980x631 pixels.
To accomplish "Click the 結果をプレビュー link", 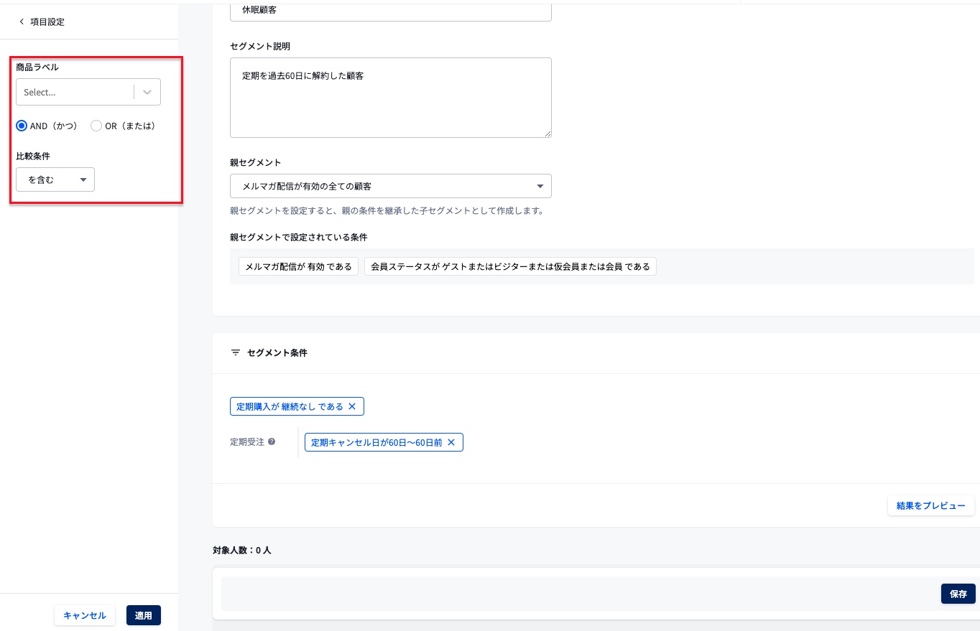I will click(931, 505).
